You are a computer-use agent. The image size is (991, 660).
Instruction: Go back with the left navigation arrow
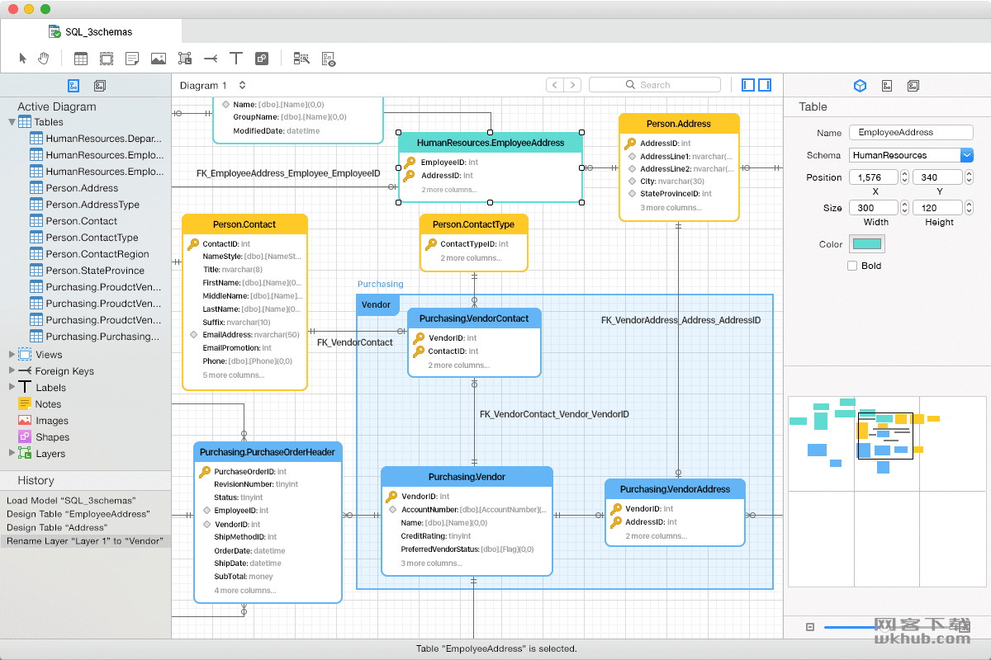555,85
